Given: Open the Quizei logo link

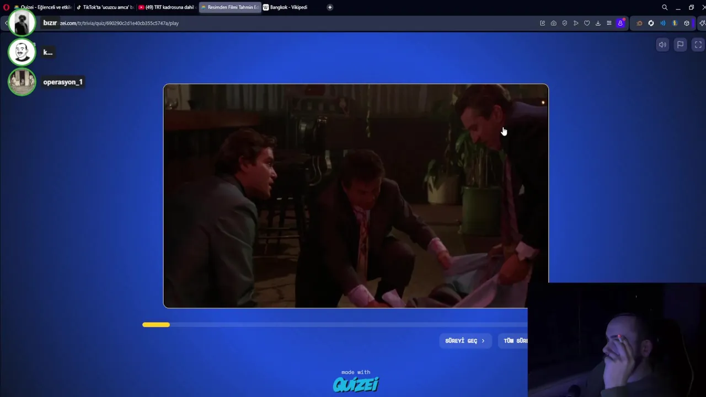Looking at the screenshot, I should point(356,384).
